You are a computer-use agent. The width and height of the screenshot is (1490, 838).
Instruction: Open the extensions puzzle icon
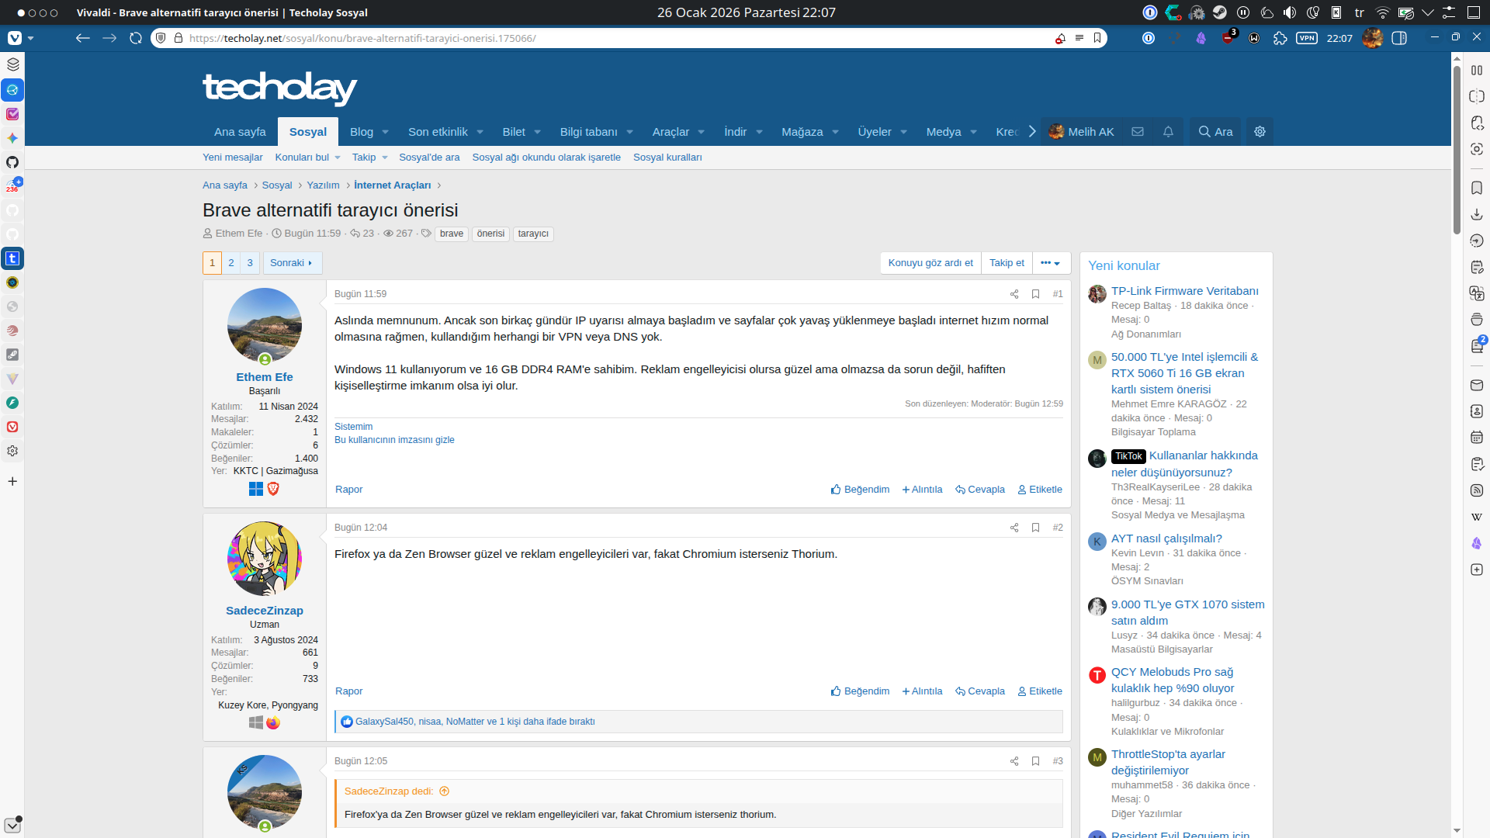point(1280,38)
